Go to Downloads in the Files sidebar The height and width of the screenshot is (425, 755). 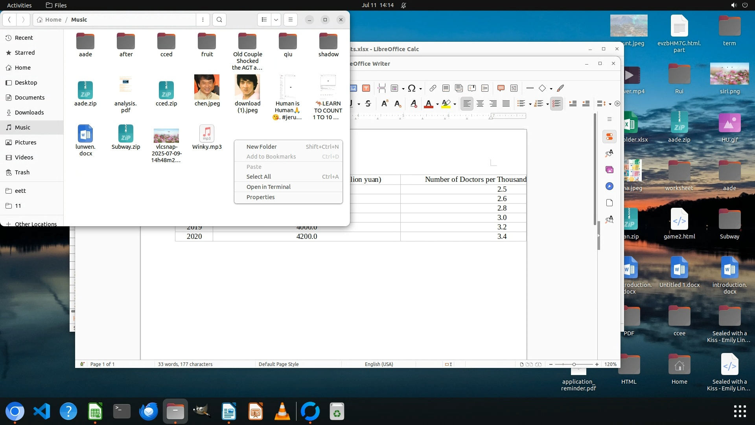coord(29,113)
